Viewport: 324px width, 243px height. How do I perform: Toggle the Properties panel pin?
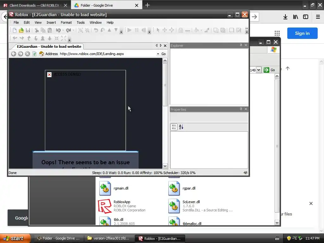pos(241,109)
